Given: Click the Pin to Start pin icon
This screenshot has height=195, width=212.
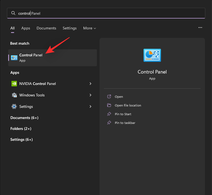Looking at the screenshot, I should (109, 114).
